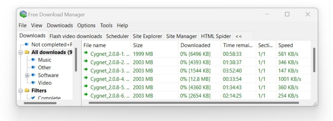Open the Downloads menu
The width and height of the screenshot is (333, 121).
coord(60,26)
